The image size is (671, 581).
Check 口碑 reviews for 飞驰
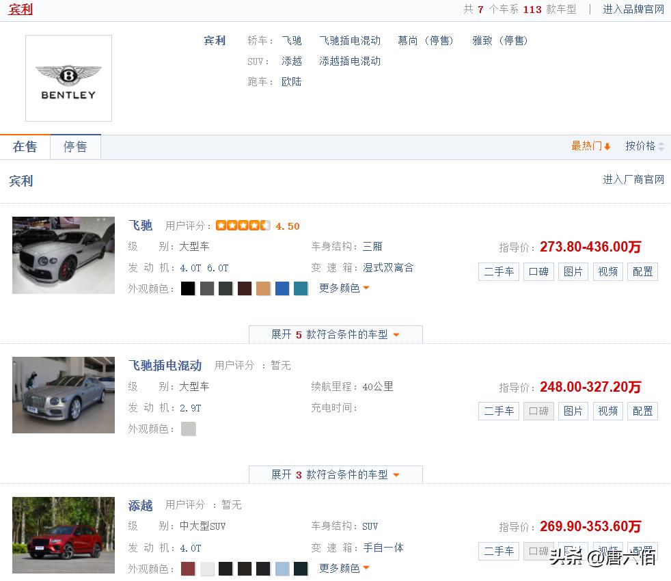tap(538, 271)
